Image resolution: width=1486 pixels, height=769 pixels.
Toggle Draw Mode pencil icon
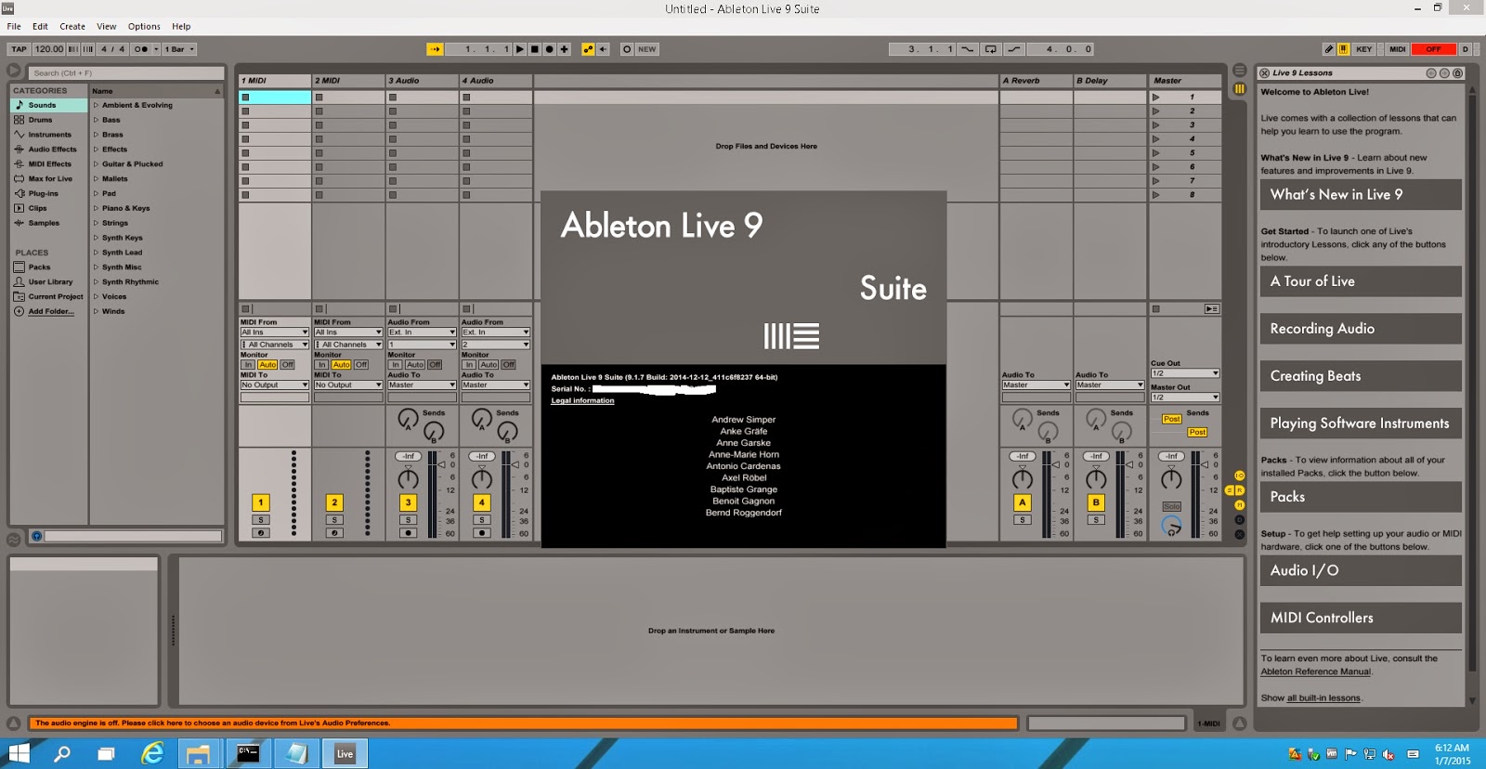point(1329,49)
